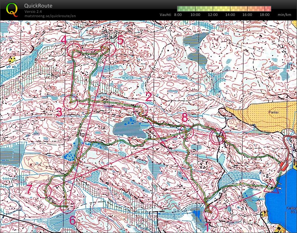
Task: Select the start triangle by the lake
Action: pos(272,186)
